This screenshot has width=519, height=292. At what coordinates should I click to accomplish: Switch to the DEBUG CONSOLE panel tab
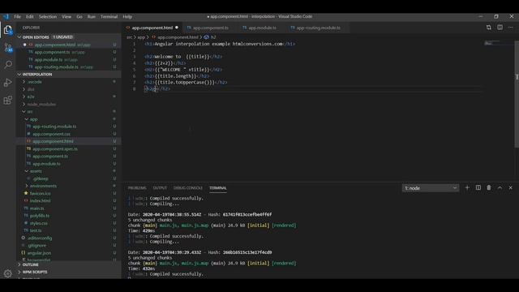coord(187,187)
